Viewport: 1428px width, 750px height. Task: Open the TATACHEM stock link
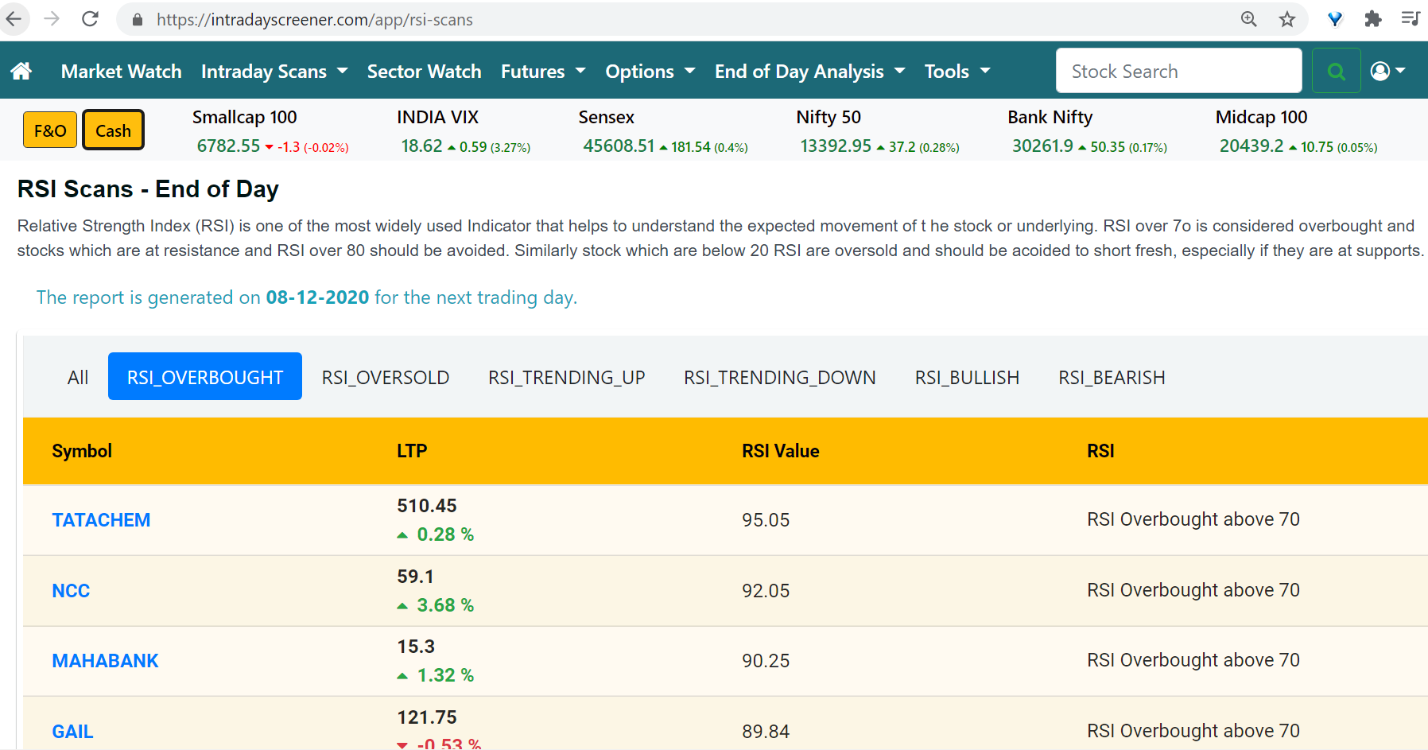(101, 520)
